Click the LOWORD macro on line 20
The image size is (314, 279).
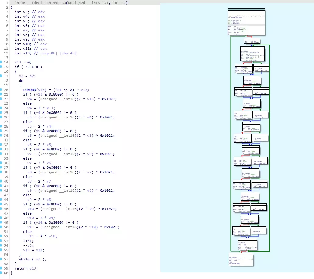(x=30, y=90)
